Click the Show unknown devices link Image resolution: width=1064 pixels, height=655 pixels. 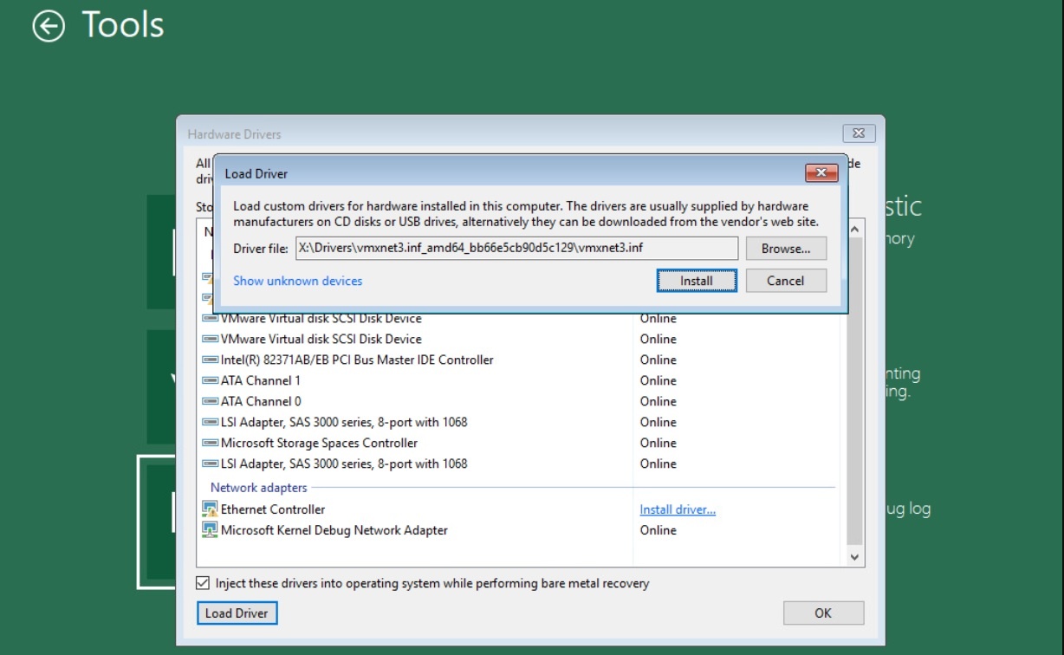pos(297,281)
